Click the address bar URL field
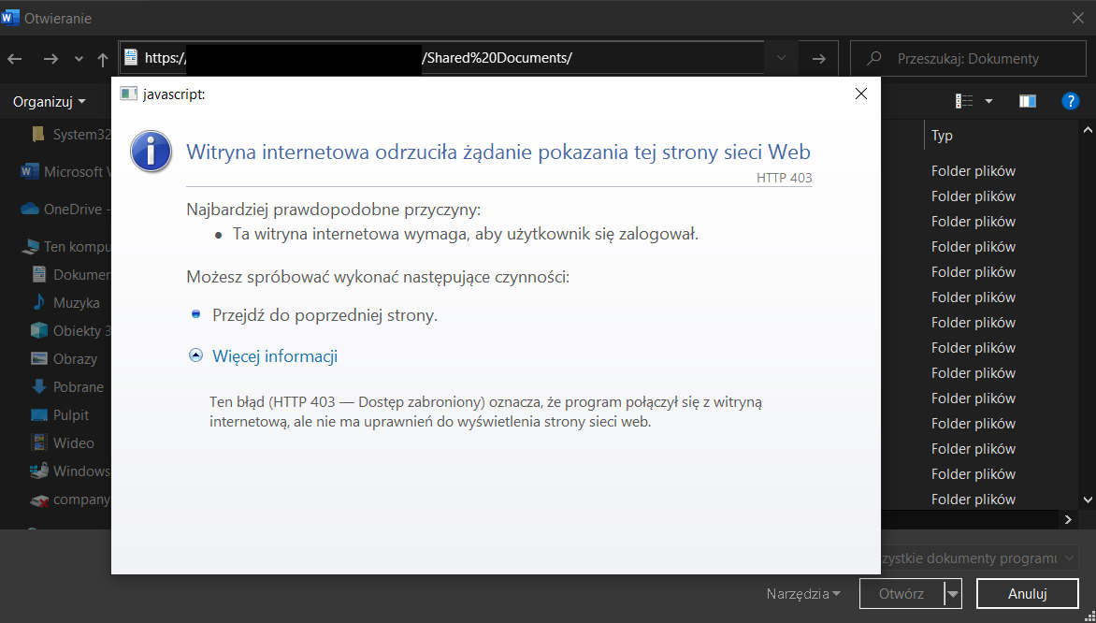The height and width of the screenshot is (623, 1096). pyautogui.click(x=441, y=58)
